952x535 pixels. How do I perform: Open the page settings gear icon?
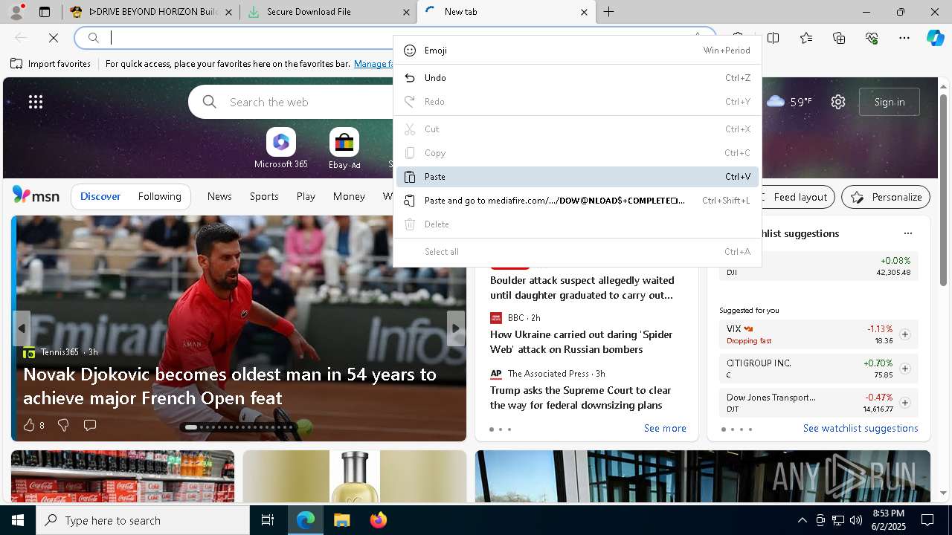point(838,102)
